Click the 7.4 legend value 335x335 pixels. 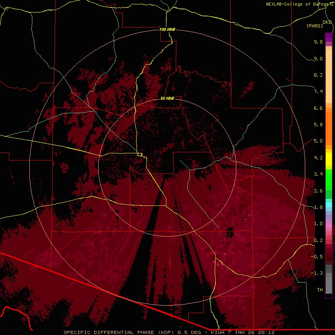pyautogui.click(x=318, y=92)
